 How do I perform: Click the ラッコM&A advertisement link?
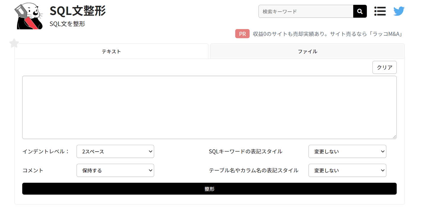(327, 34)
